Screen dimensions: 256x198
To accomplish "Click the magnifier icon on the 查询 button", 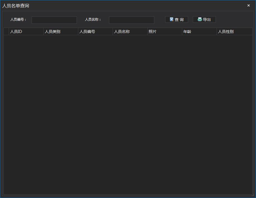I will point(172,20).
